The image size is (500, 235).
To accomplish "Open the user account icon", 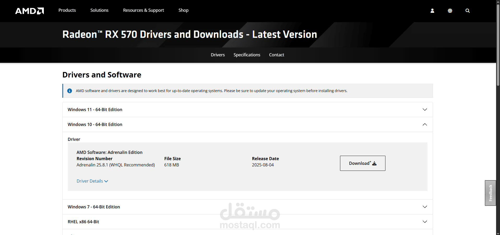I will point(432,11).
